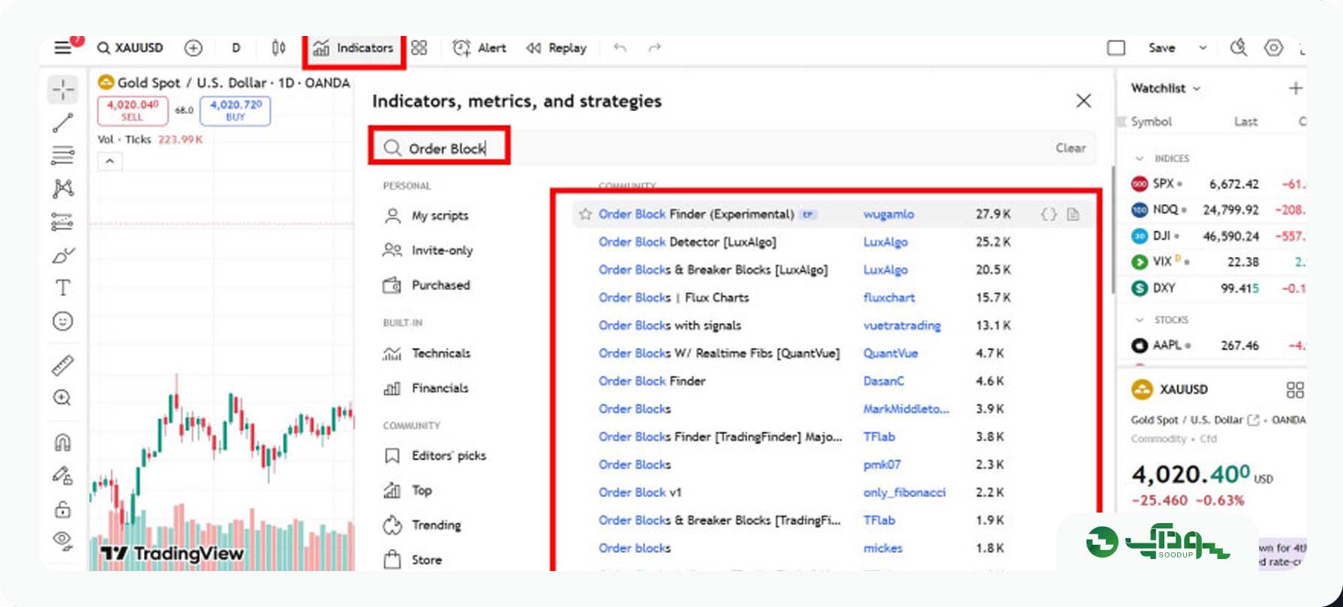This screenshot has height=607, width=1343.
Task: Close the Indicators dialog
Action: [x=1083, y=101]
